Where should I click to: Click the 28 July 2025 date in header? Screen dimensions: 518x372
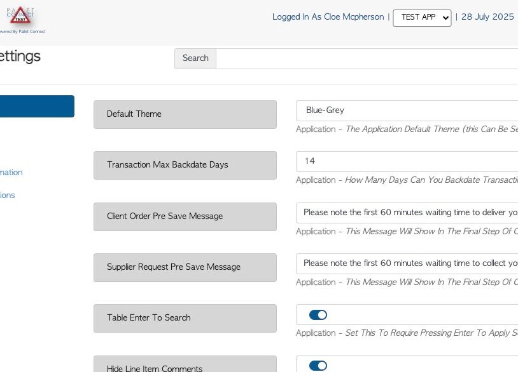[487, 17]
